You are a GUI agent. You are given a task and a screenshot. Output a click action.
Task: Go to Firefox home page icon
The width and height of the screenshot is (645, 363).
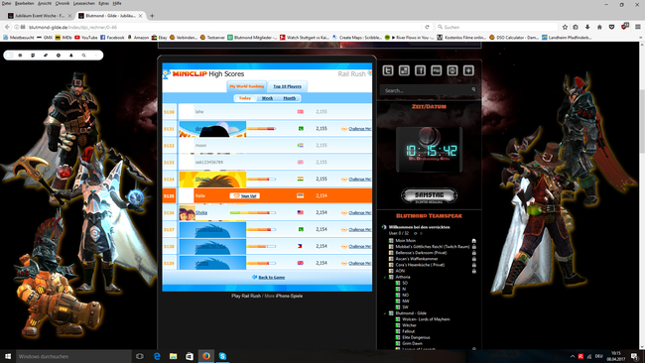tap(599, 27)
